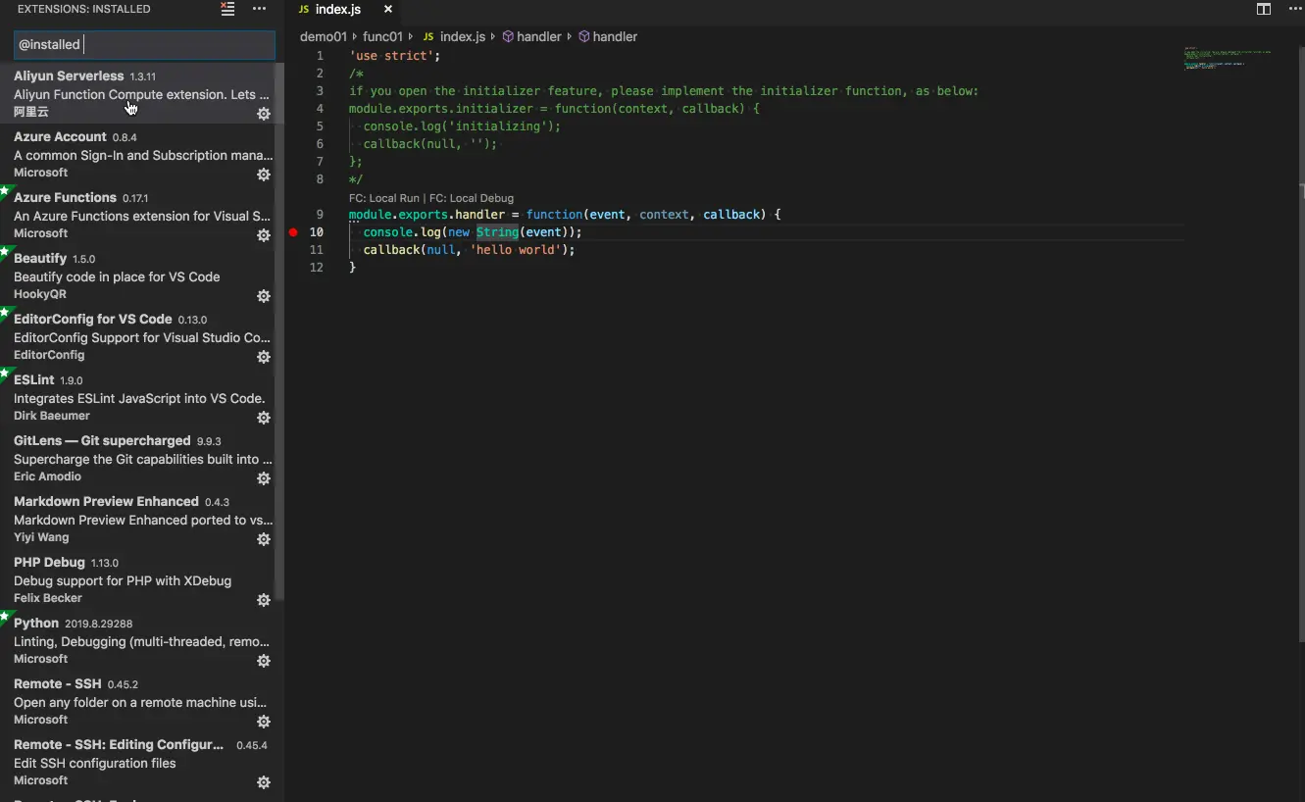
Task: Open PHP Debug extension details
Action: click(142, 579)
